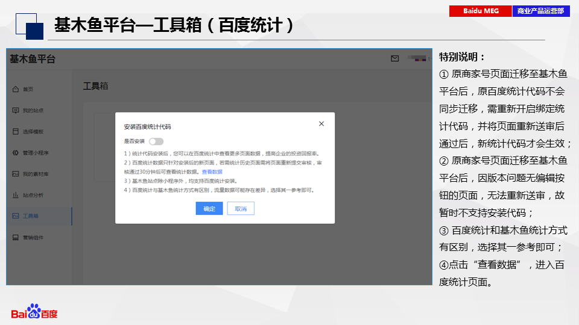Click the 工具箱 page heading
The width and height of the screenshot is (579, 325).
tap(96, 86)
